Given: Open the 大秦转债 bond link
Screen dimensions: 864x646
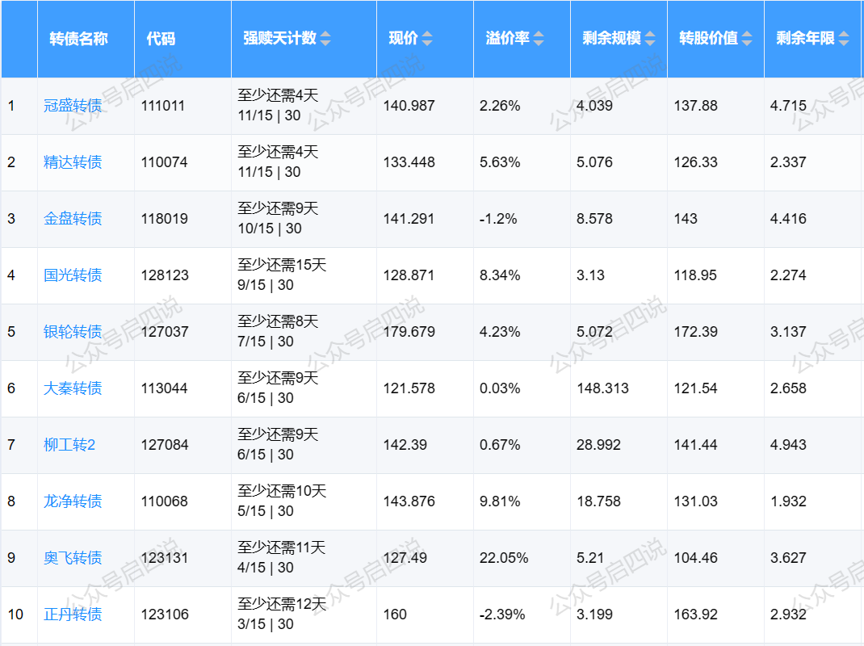Looking at the screenshot, I should 73,388.
